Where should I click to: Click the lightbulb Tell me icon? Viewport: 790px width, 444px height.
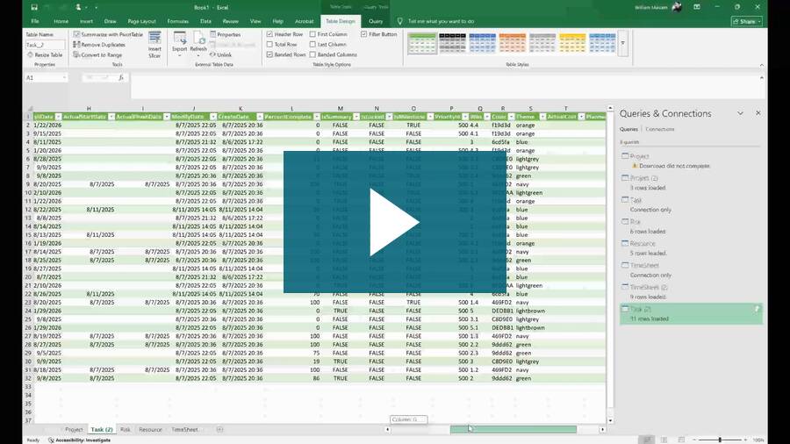[399, 21]
